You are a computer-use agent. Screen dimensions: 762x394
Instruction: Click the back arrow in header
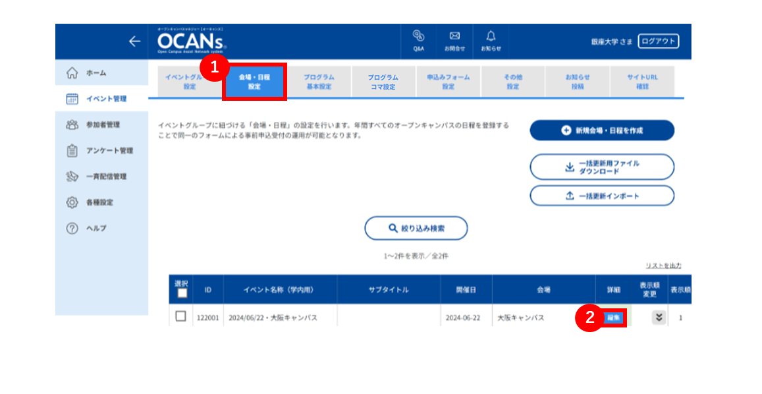click(x=134, y=42)
